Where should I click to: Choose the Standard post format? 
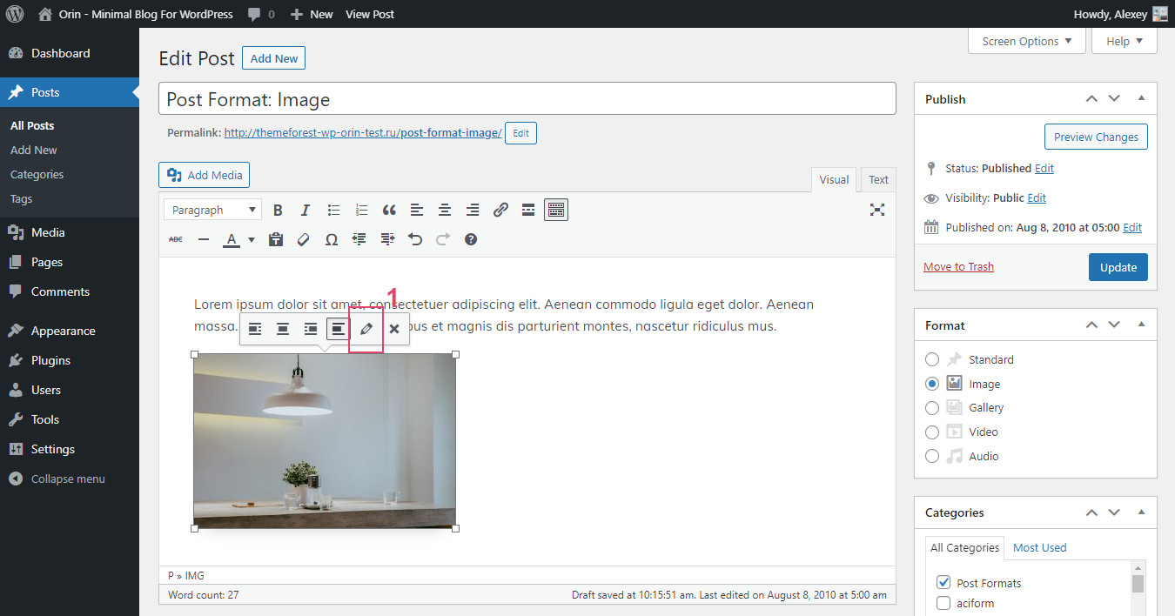click(x=932, y=358)
